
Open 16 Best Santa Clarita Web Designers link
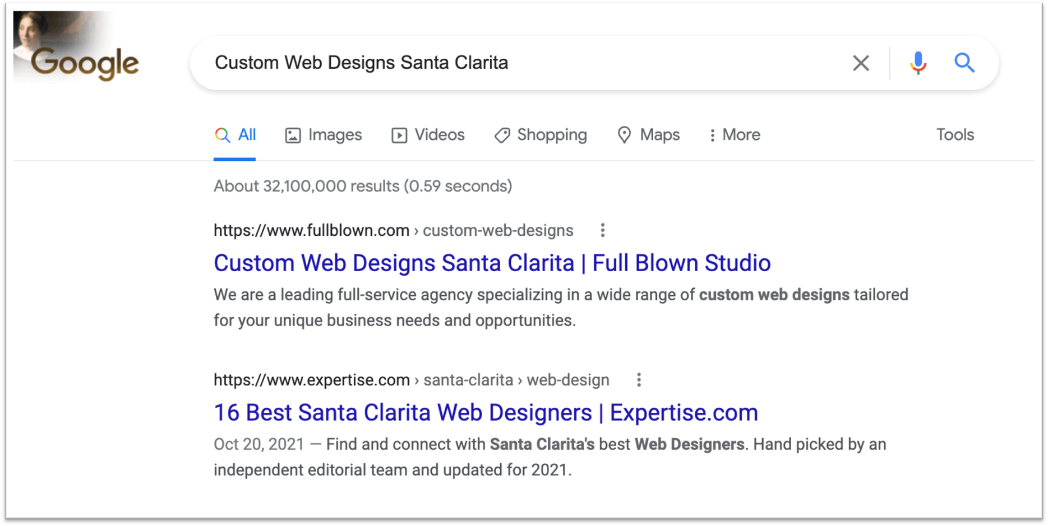[486, 412]
